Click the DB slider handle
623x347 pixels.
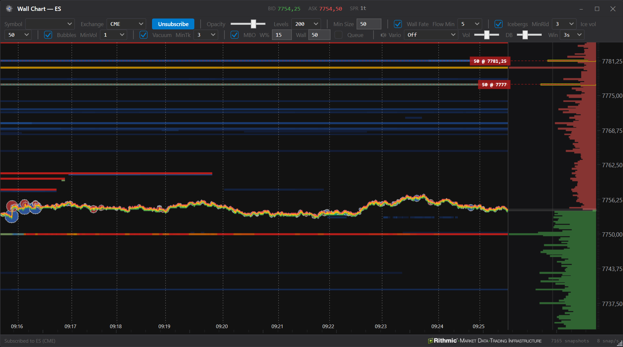click(x=525, y=35)
